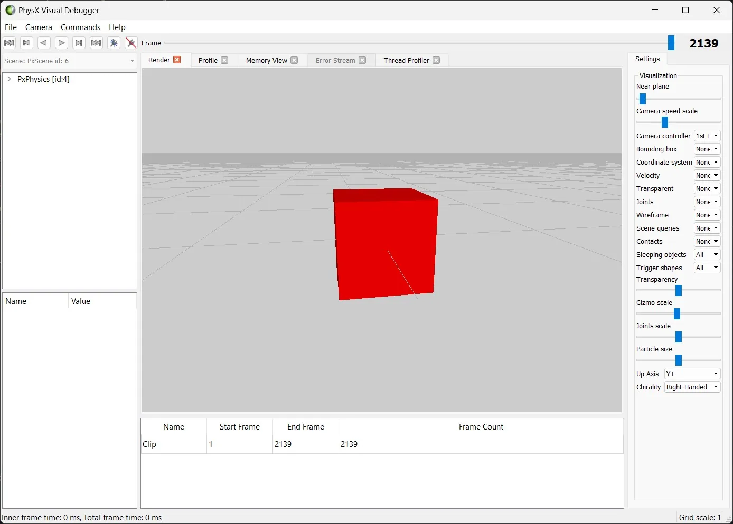This screenshot has width=733, height=524.
Task: Click the Grid scale status text
Action: (x=700, y=518)
